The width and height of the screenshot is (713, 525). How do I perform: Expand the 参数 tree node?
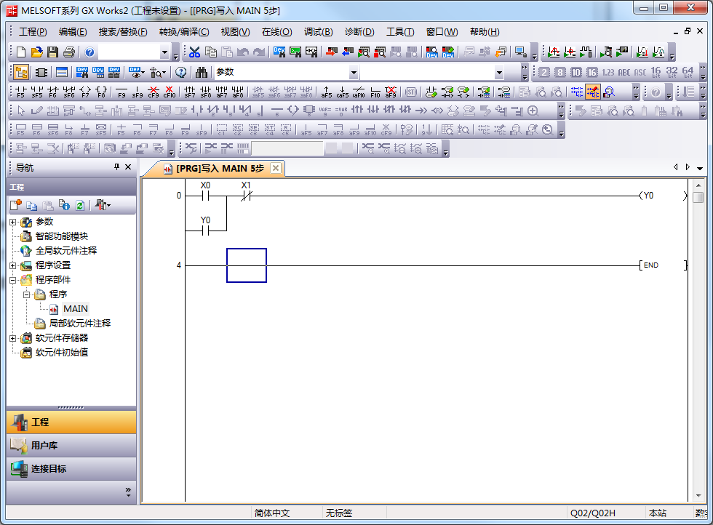point(12,222)
